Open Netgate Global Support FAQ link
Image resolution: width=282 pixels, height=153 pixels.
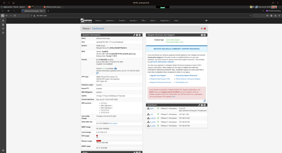(160, 79)
